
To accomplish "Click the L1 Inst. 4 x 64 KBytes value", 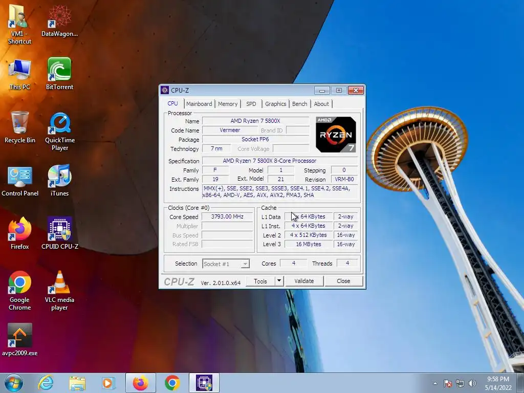I will pos(309,226).
